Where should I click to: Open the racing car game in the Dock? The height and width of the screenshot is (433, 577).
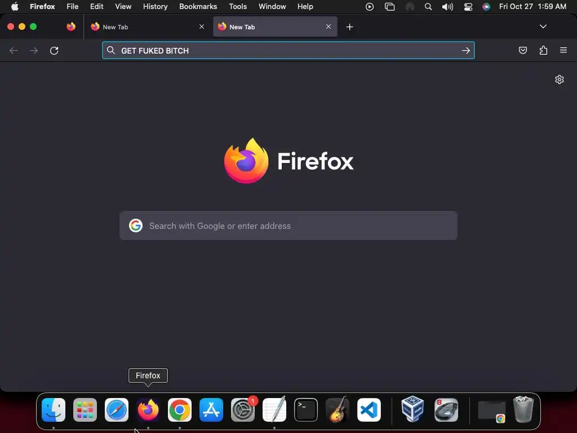[446, 410]
